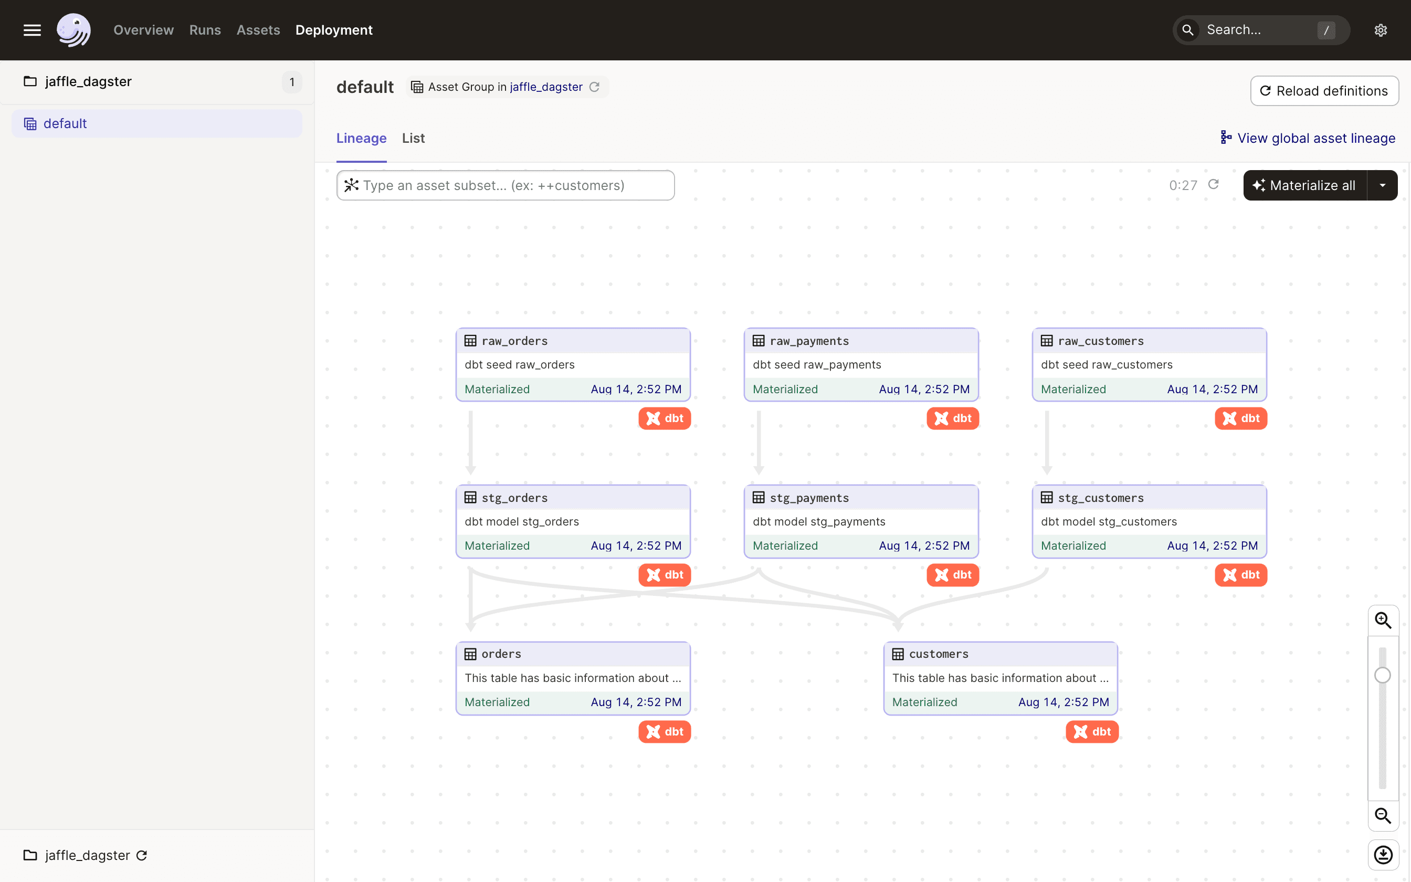Click the Reload definitions button
The image size is (1411, 882).
1324,90
